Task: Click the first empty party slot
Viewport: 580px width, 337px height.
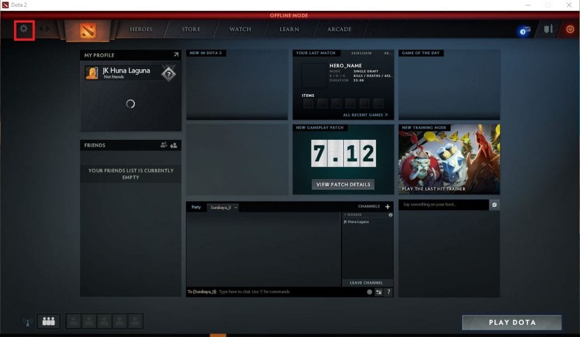Action: click(x=74, y=321)
